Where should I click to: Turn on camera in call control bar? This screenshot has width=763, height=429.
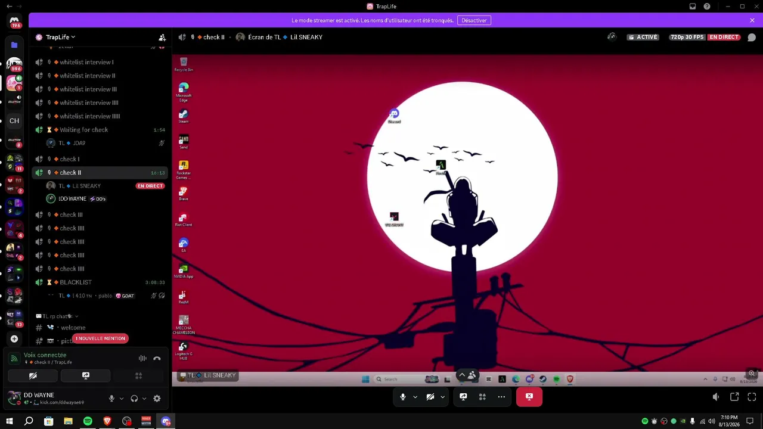coord(430,397)
